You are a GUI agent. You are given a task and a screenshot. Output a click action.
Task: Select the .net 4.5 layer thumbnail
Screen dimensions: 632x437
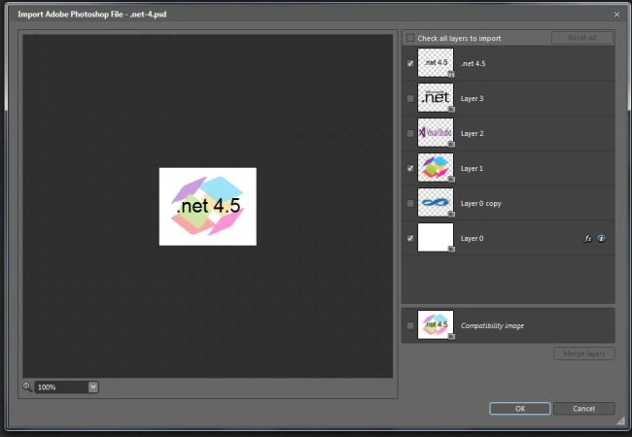(x=436, y=63)
